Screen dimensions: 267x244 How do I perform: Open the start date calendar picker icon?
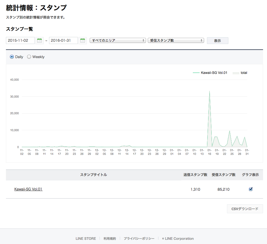point(39,41)
